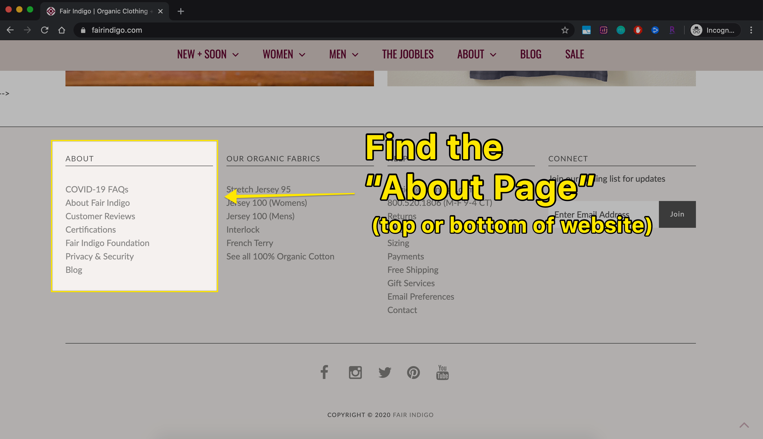Open the Jersey 100 (Mens) link
This screenshot has height=439, width=763.
tap(261, 216)
